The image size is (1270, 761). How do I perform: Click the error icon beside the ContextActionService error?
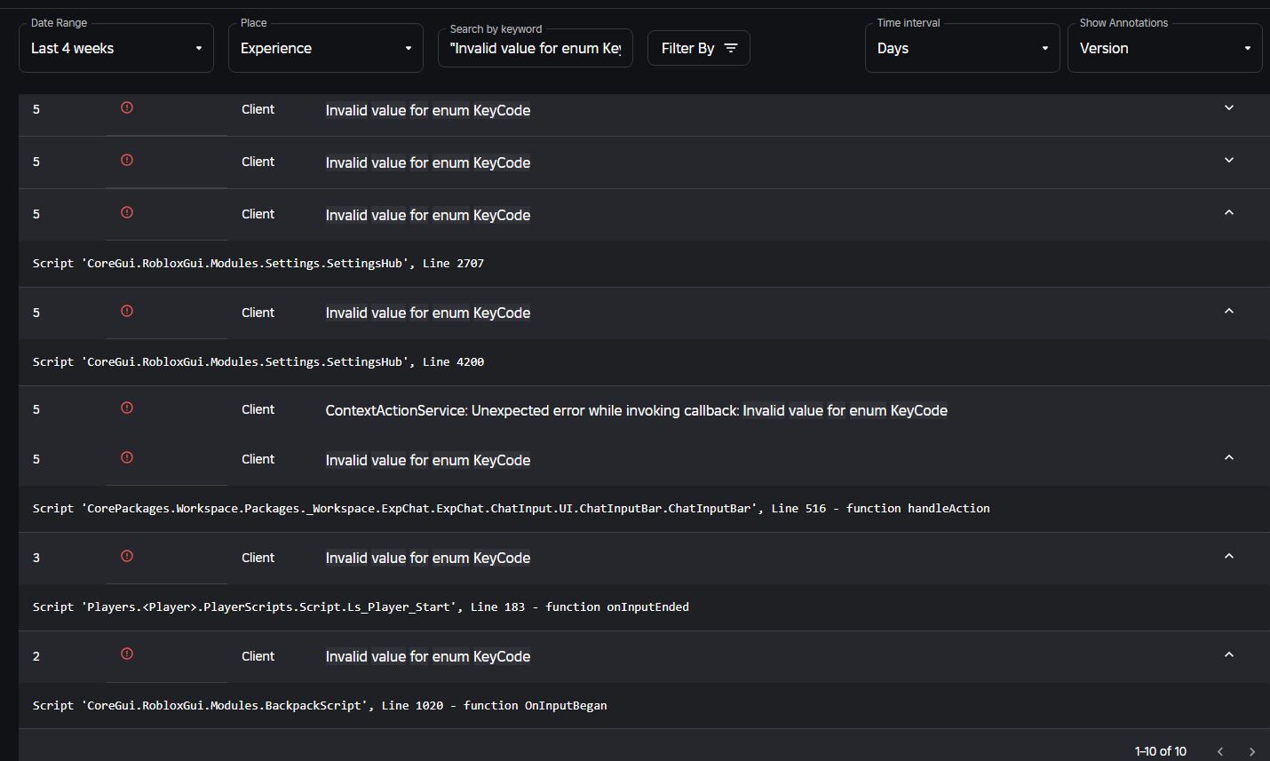[x=126, y=408]
